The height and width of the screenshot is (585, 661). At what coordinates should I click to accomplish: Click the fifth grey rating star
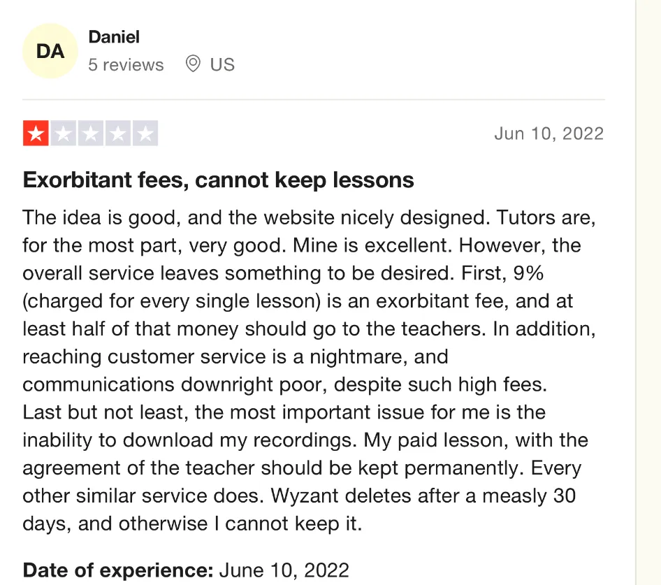[145, 133]
